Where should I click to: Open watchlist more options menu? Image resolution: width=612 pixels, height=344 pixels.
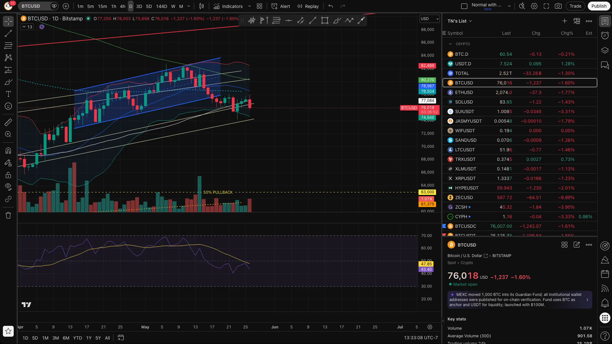[x=589, y=21]
